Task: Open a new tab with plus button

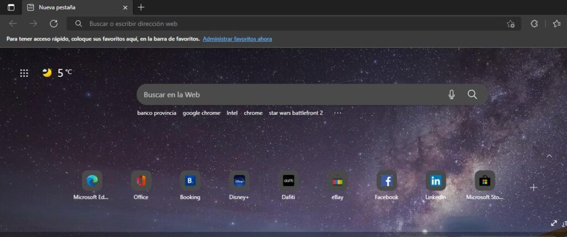Action: (141, 7)
